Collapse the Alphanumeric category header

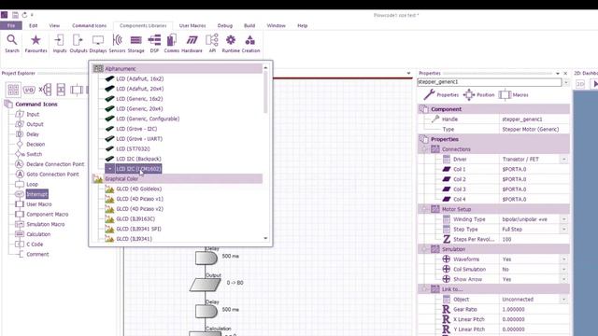pyautogui.click(x=177, y=68)
